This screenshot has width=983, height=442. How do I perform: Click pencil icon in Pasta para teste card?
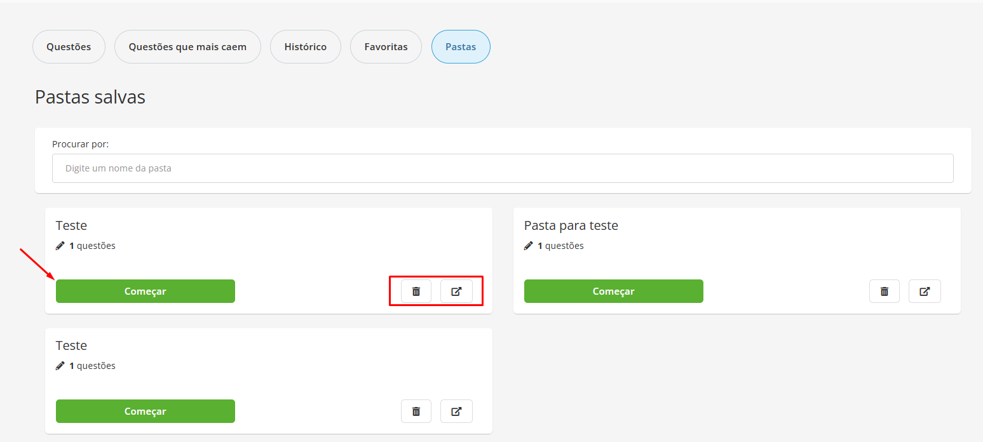(x=529, y=246)
